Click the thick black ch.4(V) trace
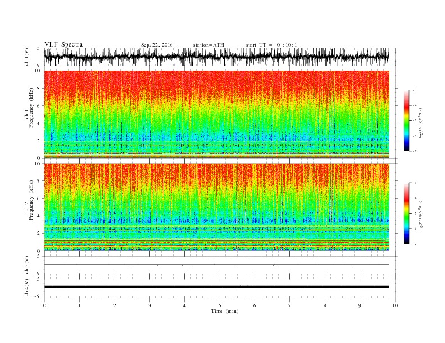 click(216, 287)
